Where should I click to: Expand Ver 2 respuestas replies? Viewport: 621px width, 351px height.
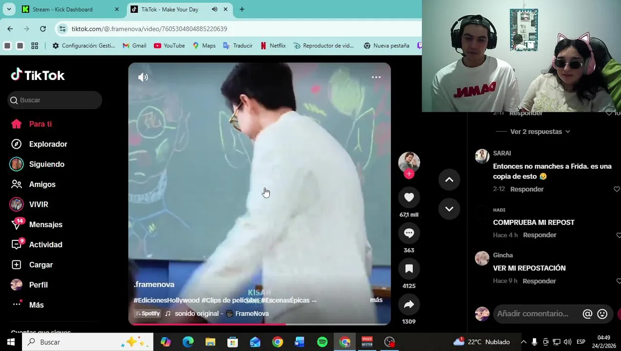[540, 132]
